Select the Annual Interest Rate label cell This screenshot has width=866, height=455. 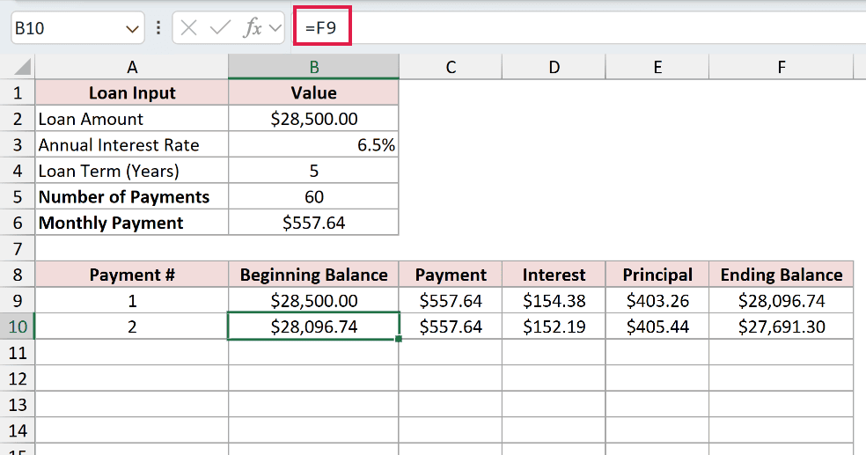click(x=132, y=144)
